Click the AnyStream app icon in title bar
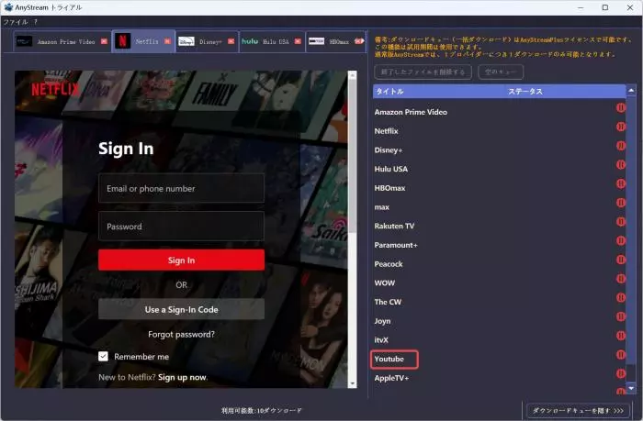This screenshot has width=643, height=421. (8, 7)
